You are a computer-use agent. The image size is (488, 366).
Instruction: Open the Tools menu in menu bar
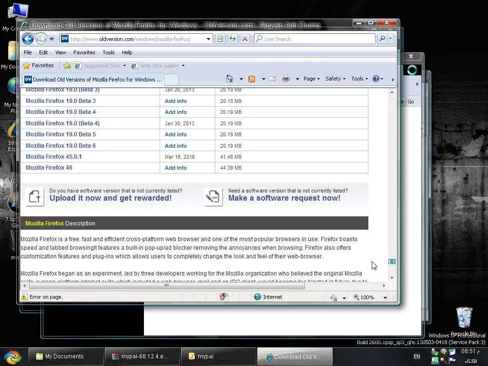pos(108,52)
